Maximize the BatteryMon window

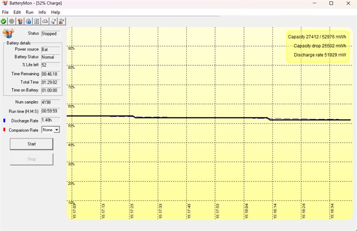pyautogui.click(x=331, y=3)
